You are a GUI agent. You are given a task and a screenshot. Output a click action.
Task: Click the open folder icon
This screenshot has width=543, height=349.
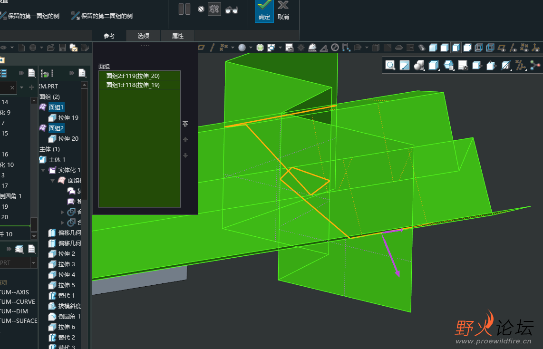click(x=50, y=48)
